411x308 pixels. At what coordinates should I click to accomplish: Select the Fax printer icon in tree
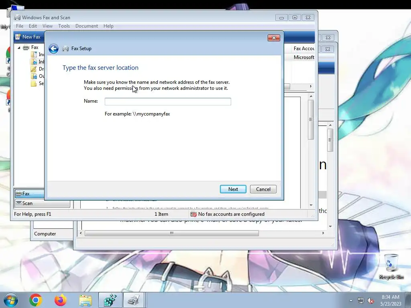(26, 47)
